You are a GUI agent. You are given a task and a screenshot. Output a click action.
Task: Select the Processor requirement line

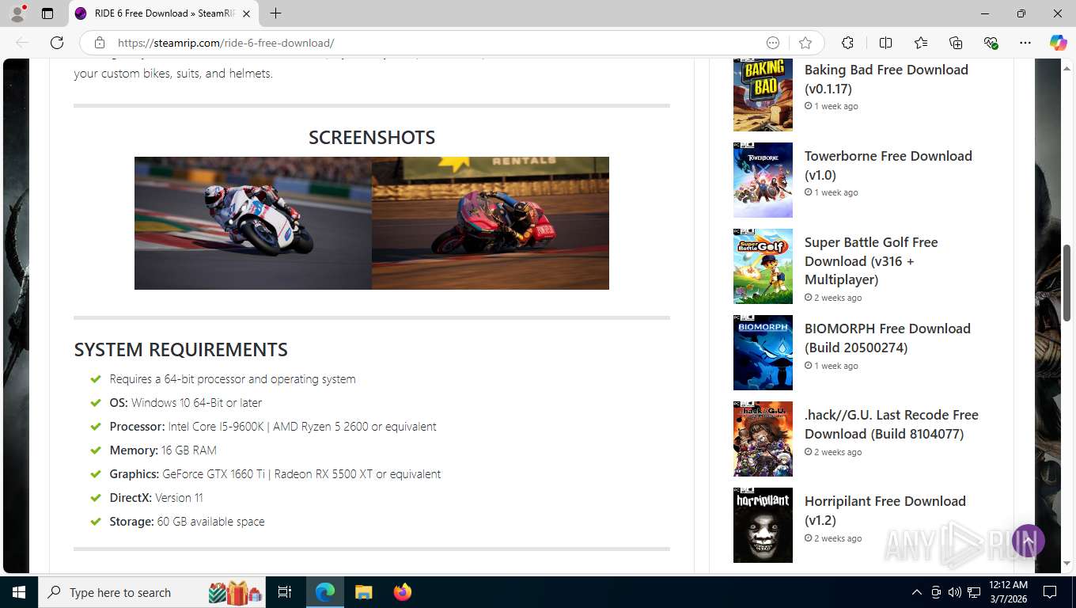tap(273, 426)
